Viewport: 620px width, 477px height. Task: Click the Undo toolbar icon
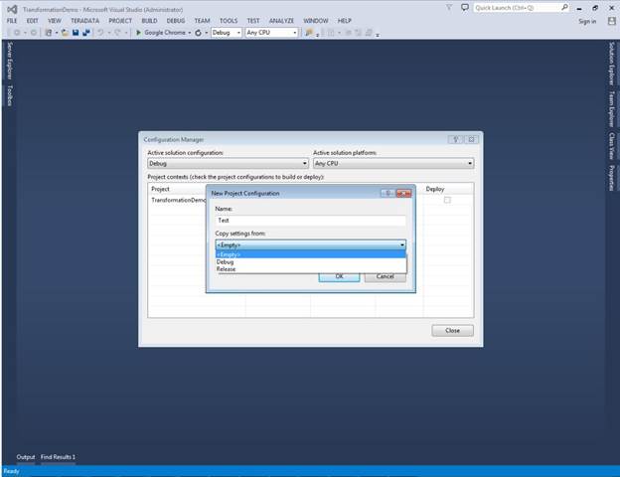100,33
